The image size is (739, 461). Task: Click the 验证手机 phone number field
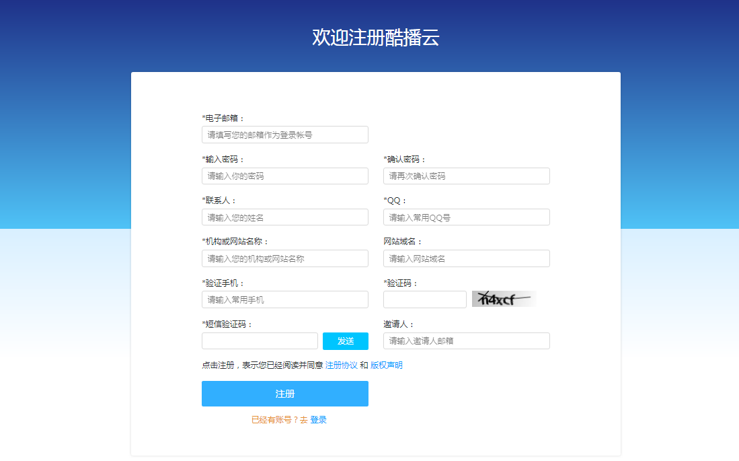[x=284, y=299]
